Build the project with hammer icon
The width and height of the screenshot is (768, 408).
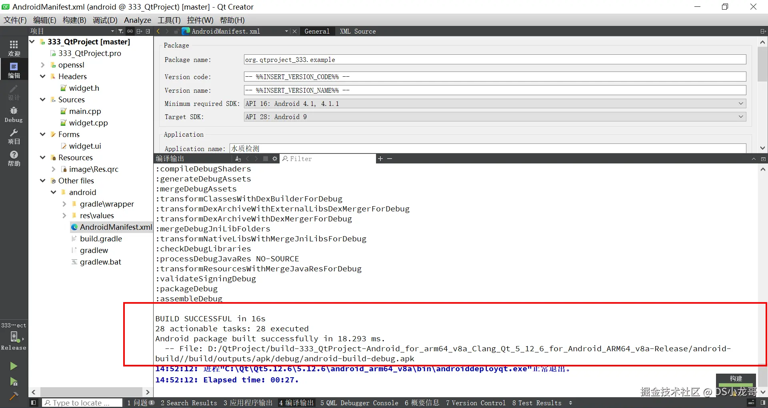14,396
